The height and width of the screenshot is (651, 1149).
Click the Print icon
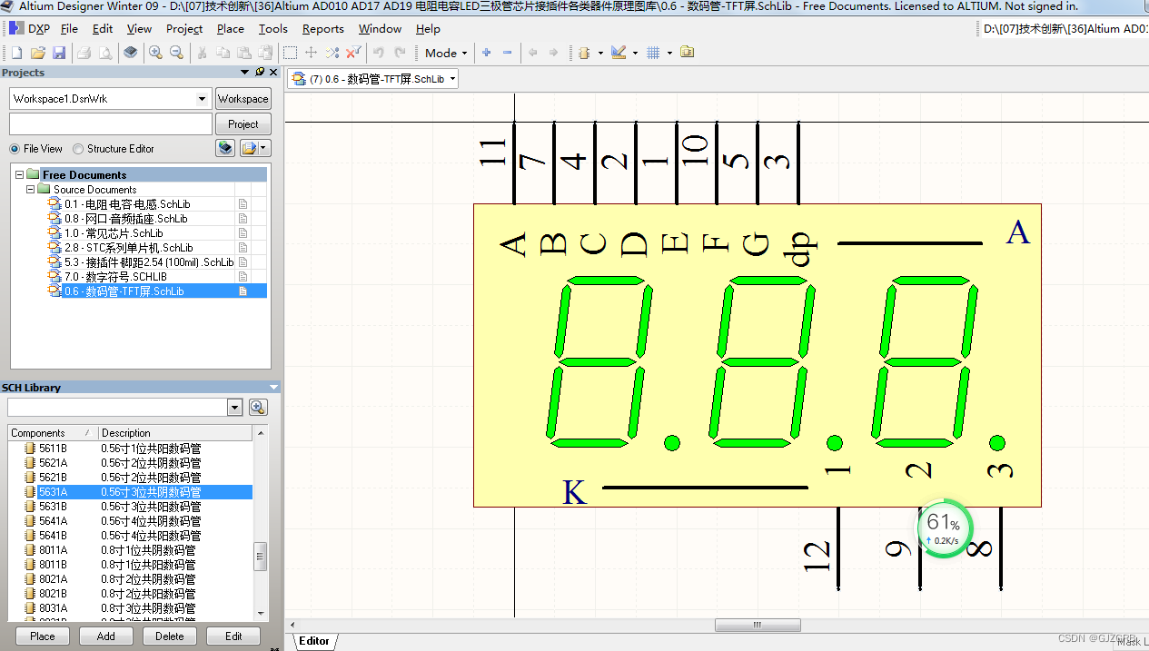pos(84,52)
